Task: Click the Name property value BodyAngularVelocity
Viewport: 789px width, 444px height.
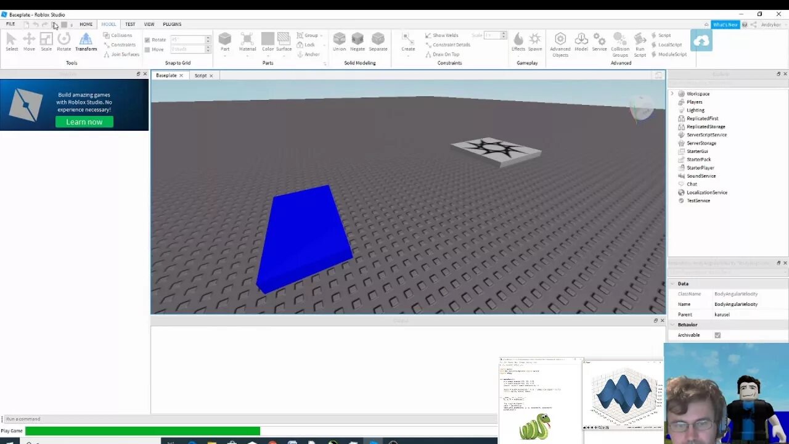Action: tap(735, 304)
